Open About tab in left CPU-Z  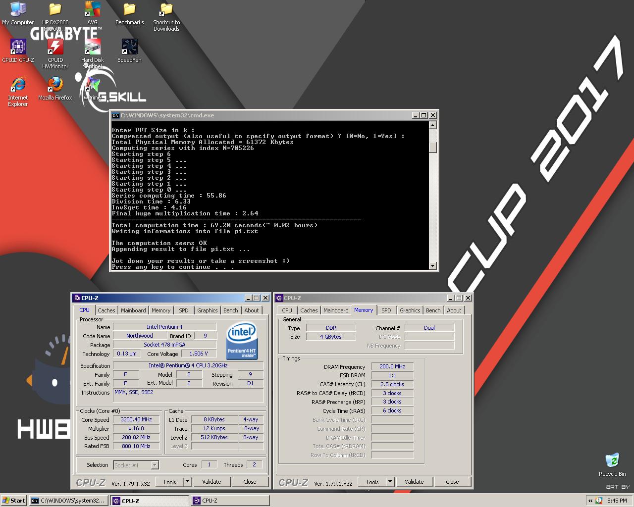252,310
